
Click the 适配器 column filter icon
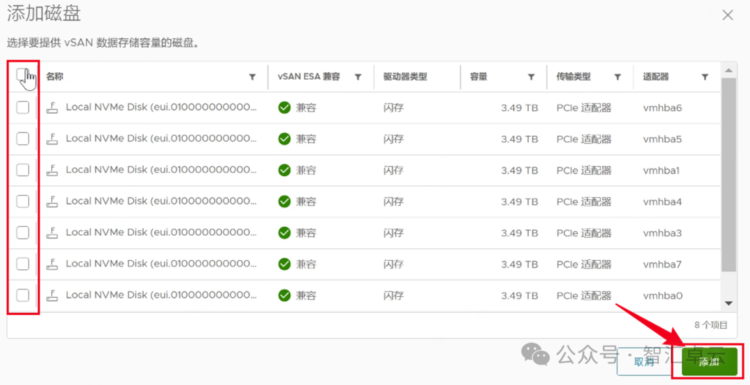tap(705, 77)
